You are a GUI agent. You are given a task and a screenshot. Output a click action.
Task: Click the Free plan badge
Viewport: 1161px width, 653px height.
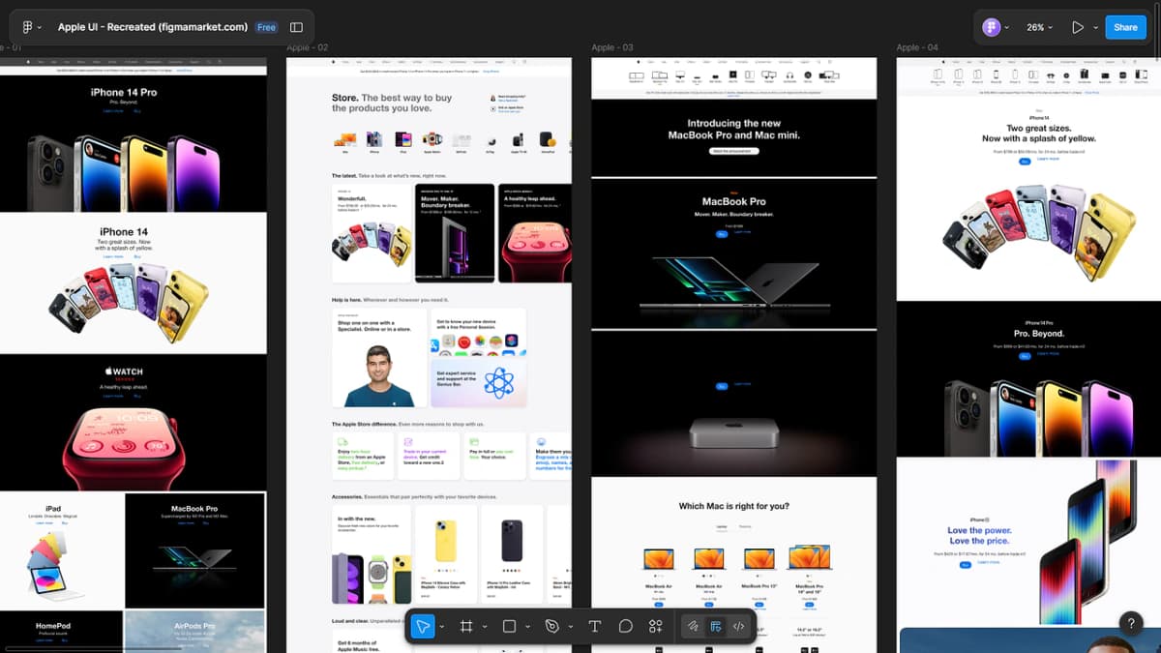(266, 27)
